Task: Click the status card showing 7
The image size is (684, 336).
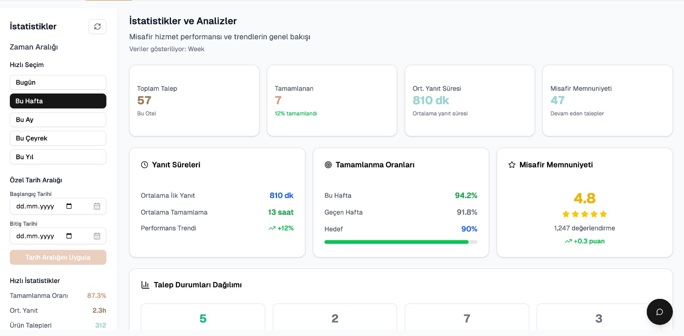Action: tap(467, 317)
